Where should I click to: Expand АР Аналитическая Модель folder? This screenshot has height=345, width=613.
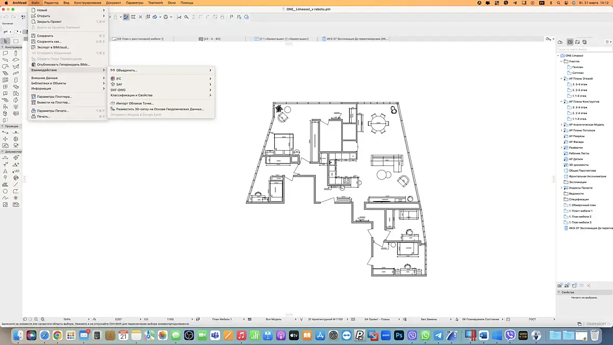[x=562, y=125]
